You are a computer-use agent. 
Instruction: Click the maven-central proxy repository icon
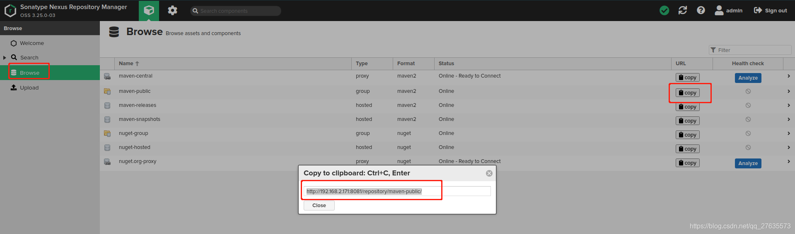(107, 76)
